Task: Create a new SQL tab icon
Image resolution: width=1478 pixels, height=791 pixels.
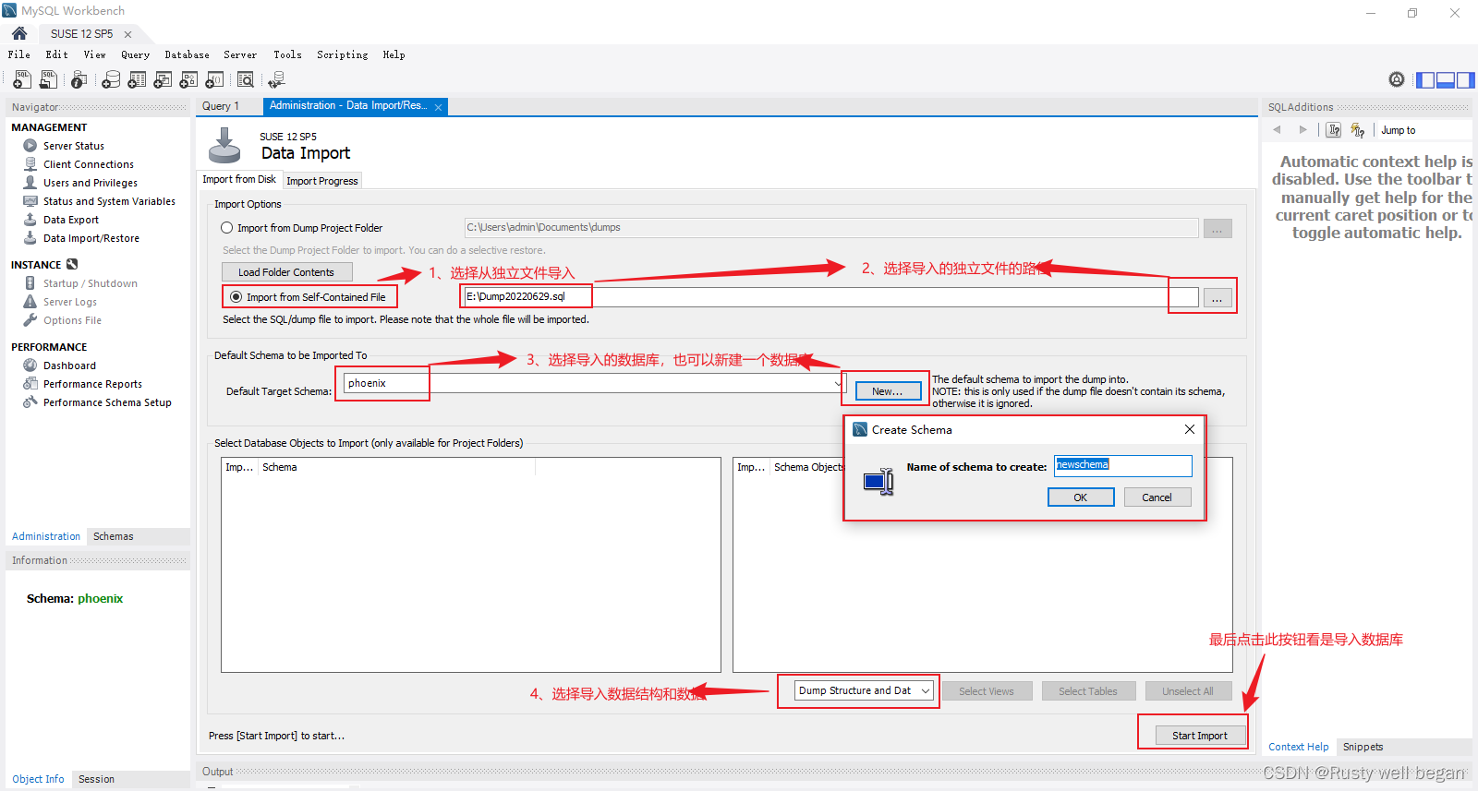Action: 22,80
